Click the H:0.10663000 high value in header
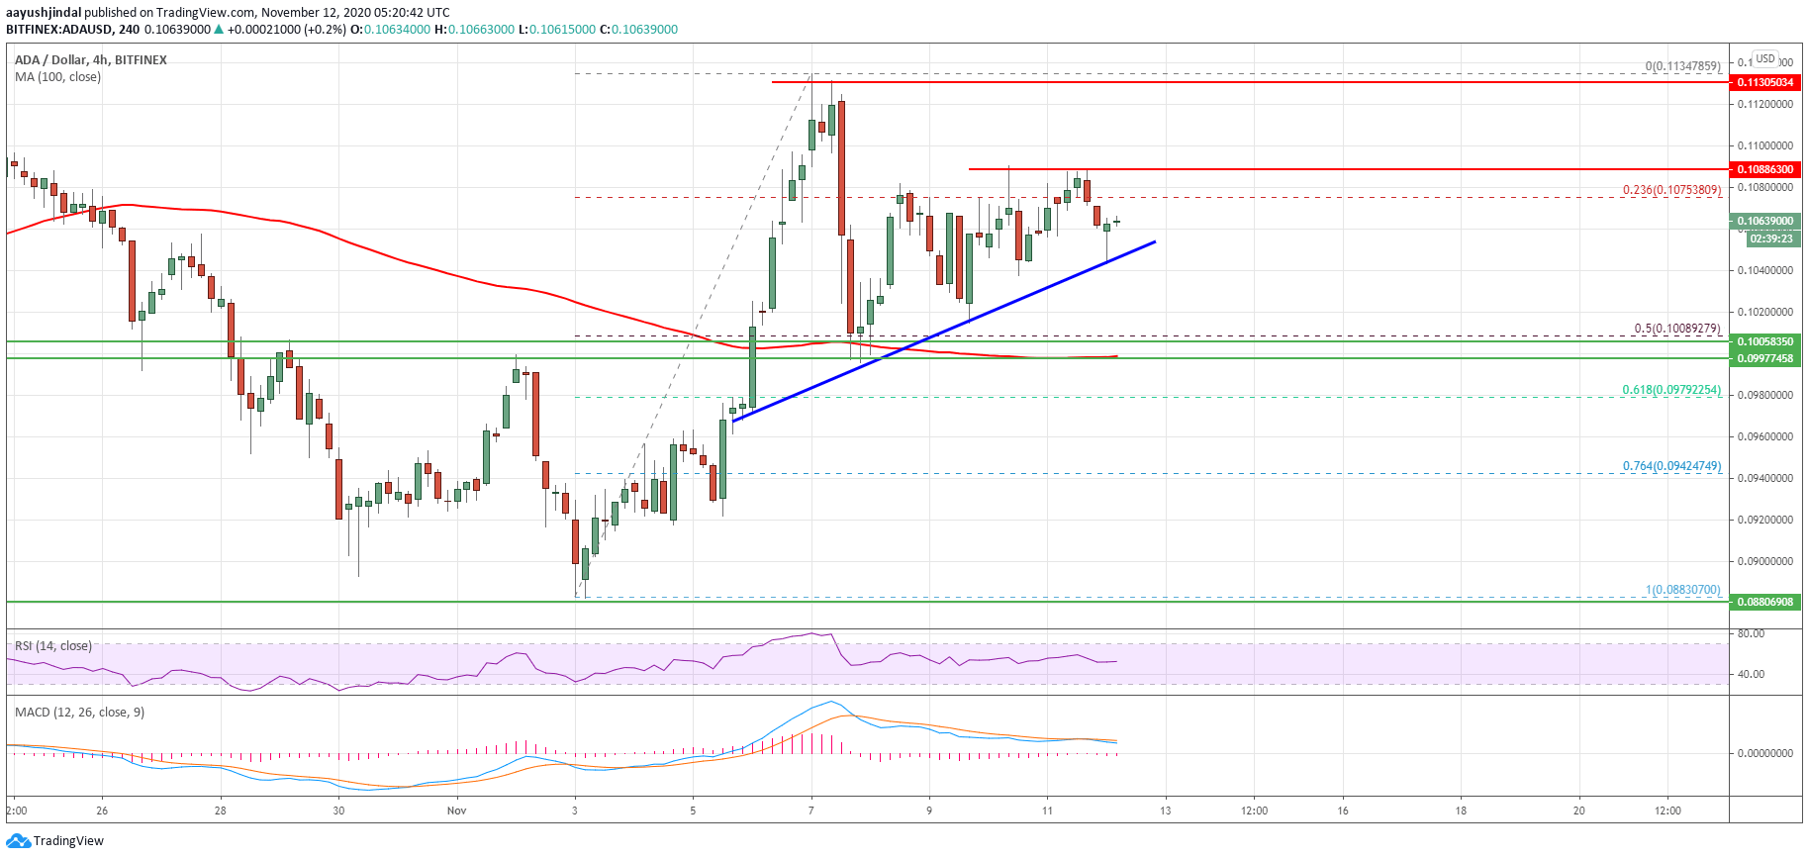 coord(475,30)
